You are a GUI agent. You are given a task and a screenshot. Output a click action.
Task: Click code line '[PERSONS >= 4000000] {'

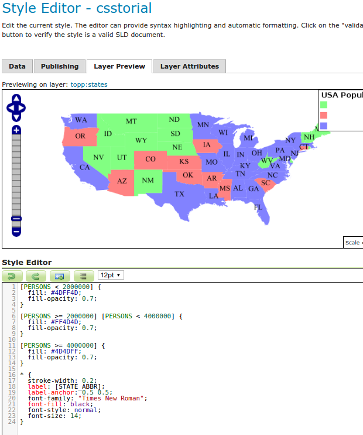(x=63, y=346)
